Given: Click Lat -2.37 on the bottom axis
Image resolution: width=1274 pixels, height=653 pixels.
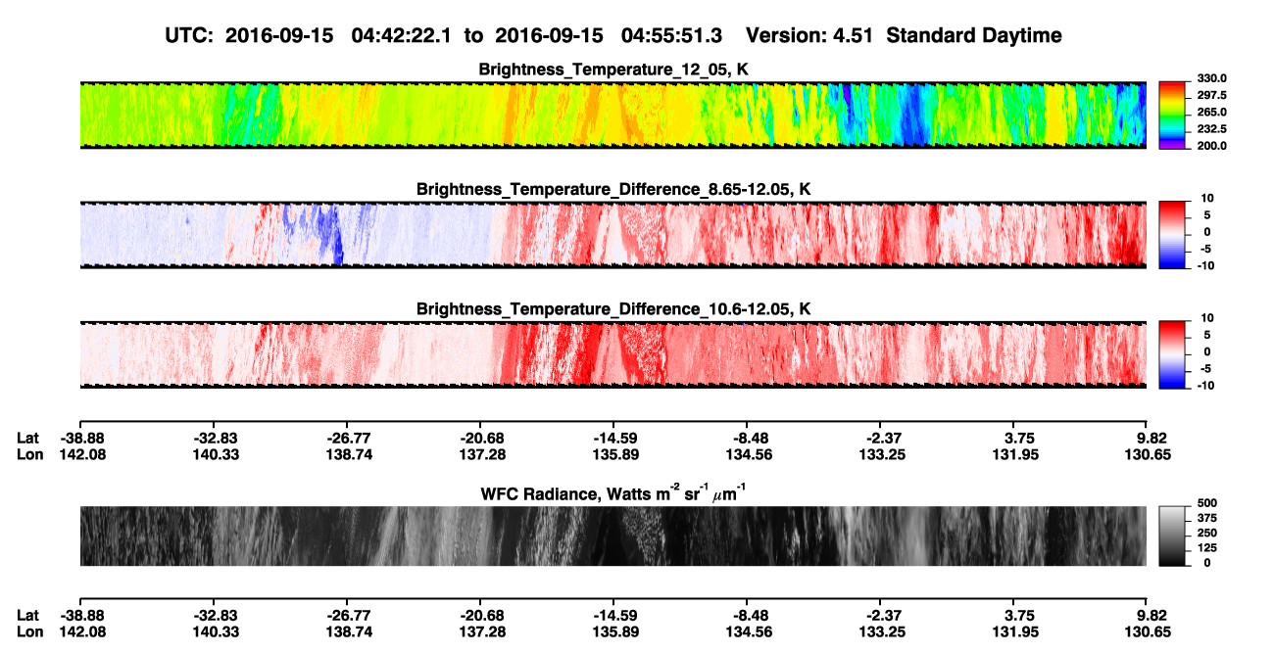Looking at the screenshot, I should [x=881, y=615].
